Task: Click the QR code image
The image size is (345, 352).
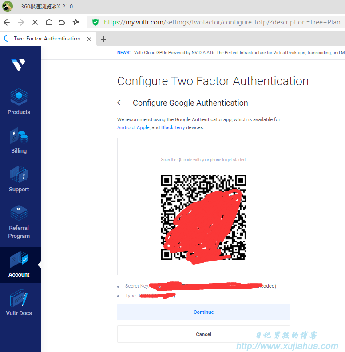Action: point(204,218)
